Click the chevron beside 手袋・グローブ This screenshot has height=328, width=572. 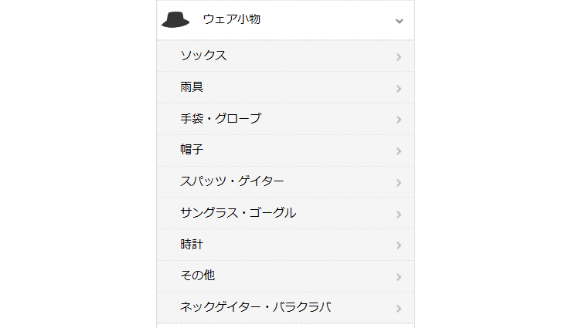(399, 120)
